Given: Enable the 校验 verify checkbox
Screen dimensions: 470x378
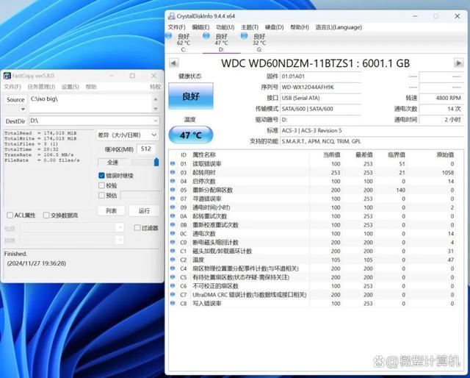Looking at the screenshot, I should [102, 186].
